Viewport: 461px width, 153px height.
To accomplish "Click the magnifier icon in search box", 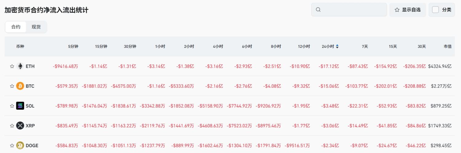I will coord(318,10).
